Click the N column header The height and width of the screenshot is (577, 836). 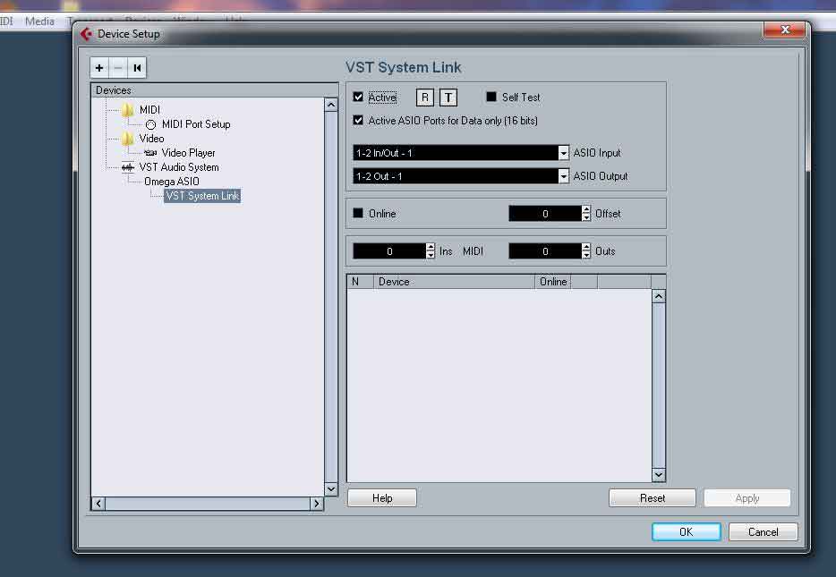pyautogui.click(x=360, y=282)
